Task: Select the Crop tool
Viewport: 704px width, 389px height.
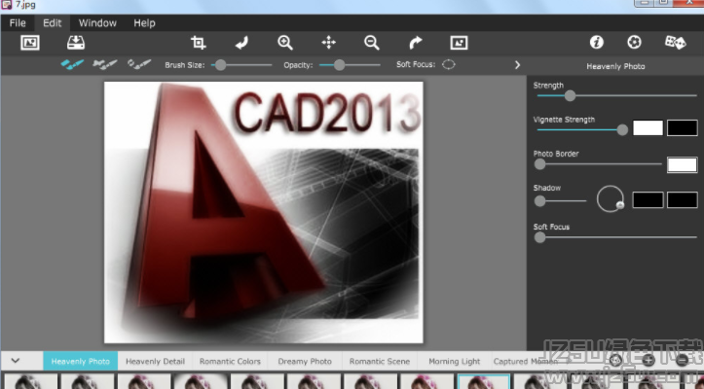Action: tap(198, 43)
